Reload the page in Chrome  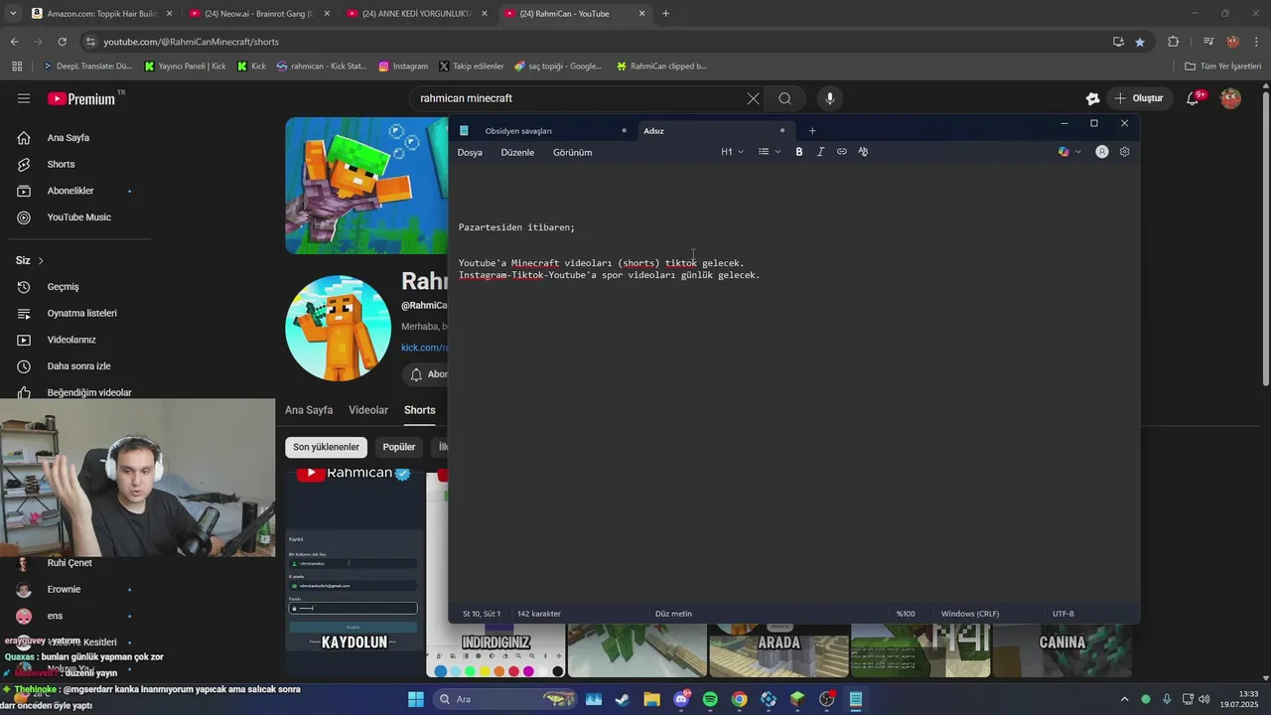click(x=62, y=42)
